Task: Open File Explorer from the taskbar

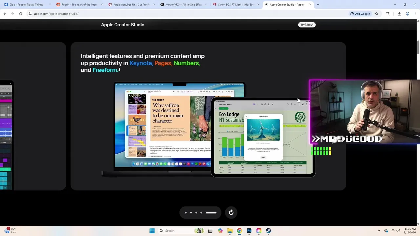Action: click(230, 231)
